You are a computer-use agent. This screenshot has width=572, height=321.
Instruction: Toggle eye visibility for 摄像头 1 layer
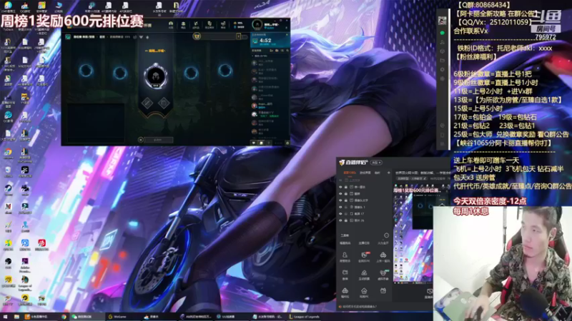coord(341,207)
